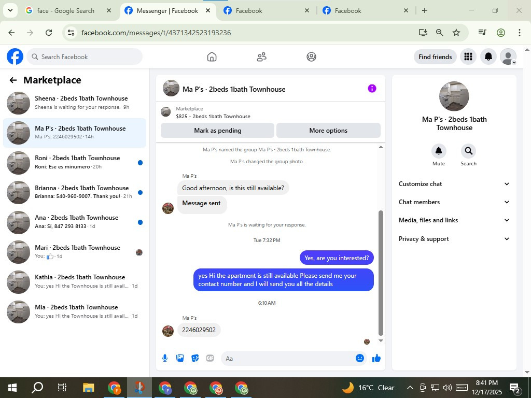
Task: Open the Windows notification center icon
Action: point(515,388)
